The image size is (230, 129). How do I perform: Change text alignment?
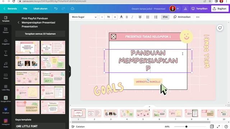(140, 17)
